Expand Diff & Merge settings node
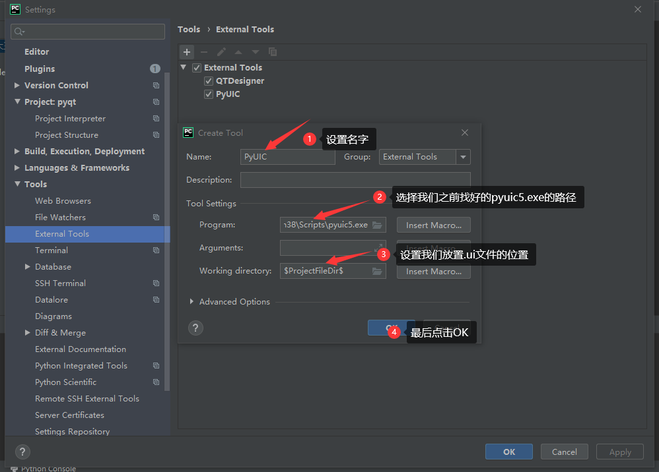 [27, 332]
